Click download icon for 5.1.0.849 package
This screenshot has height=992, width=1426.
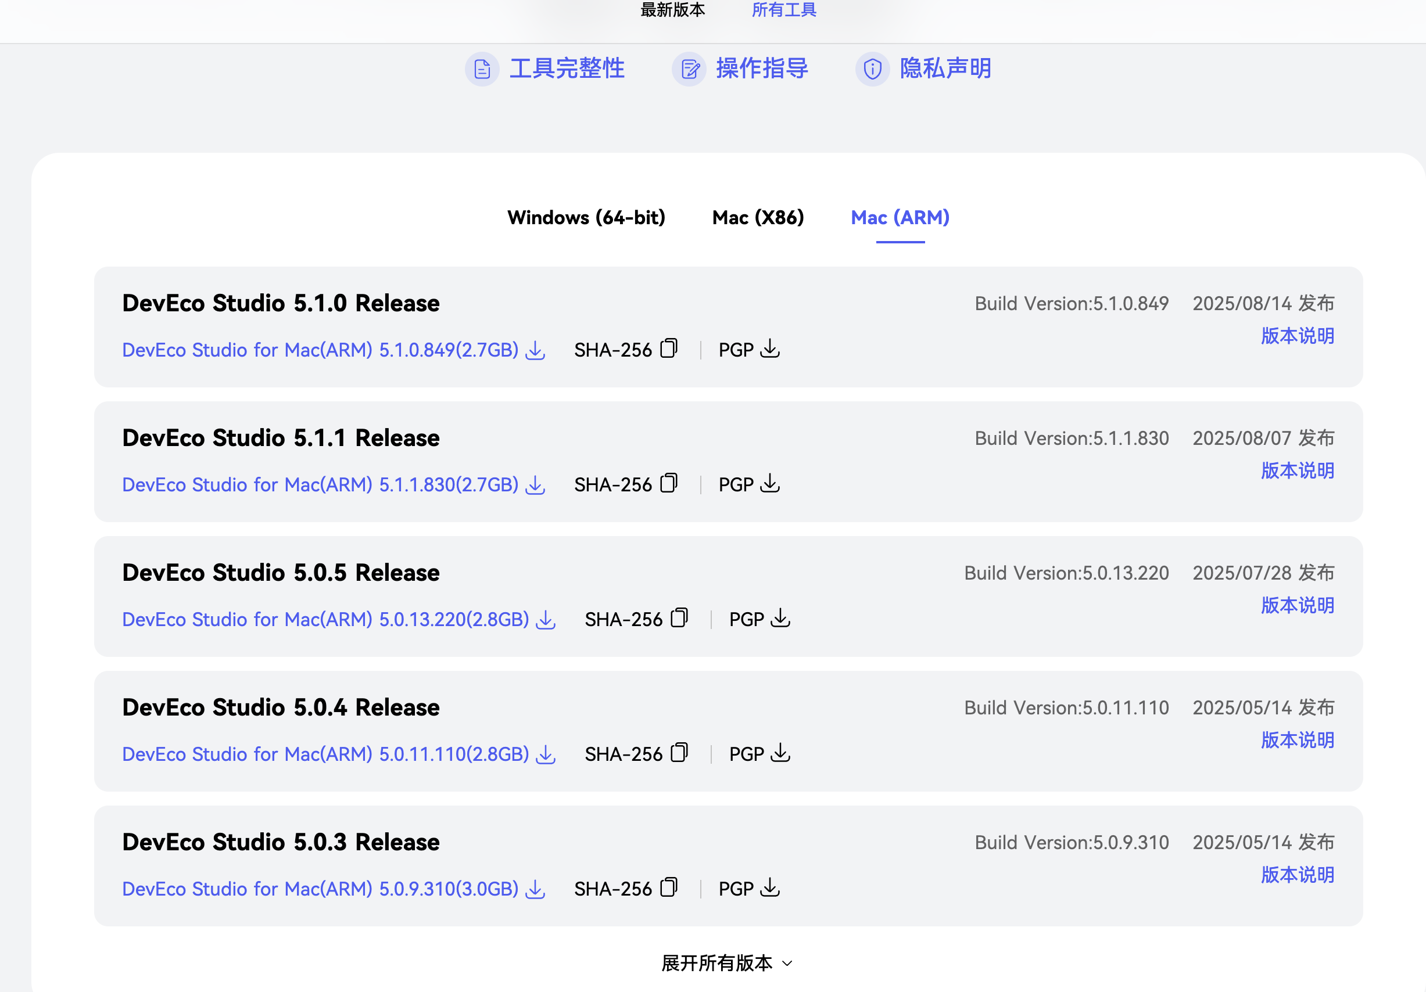pyautogui.click(x=535, y=350)
